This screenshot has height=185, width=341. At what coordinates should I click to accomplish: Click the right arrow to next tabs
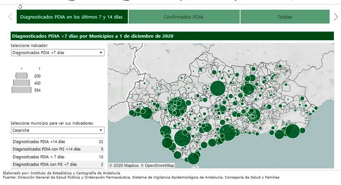[336, 17]
